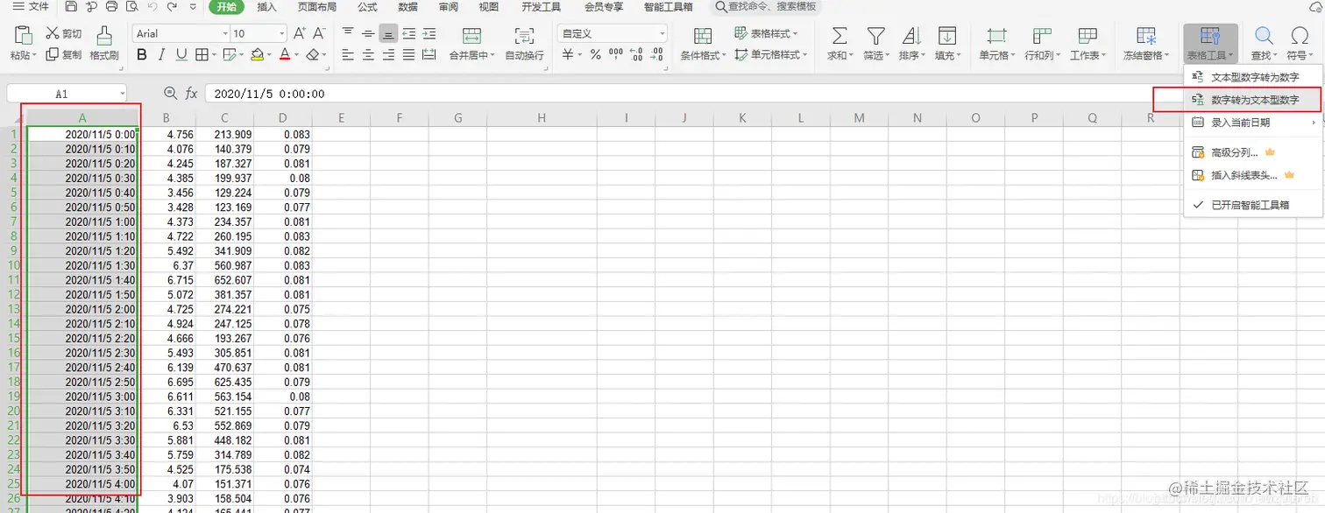
Task: Click the Wrap Text (自动换行) button
Action: [524, 43]
